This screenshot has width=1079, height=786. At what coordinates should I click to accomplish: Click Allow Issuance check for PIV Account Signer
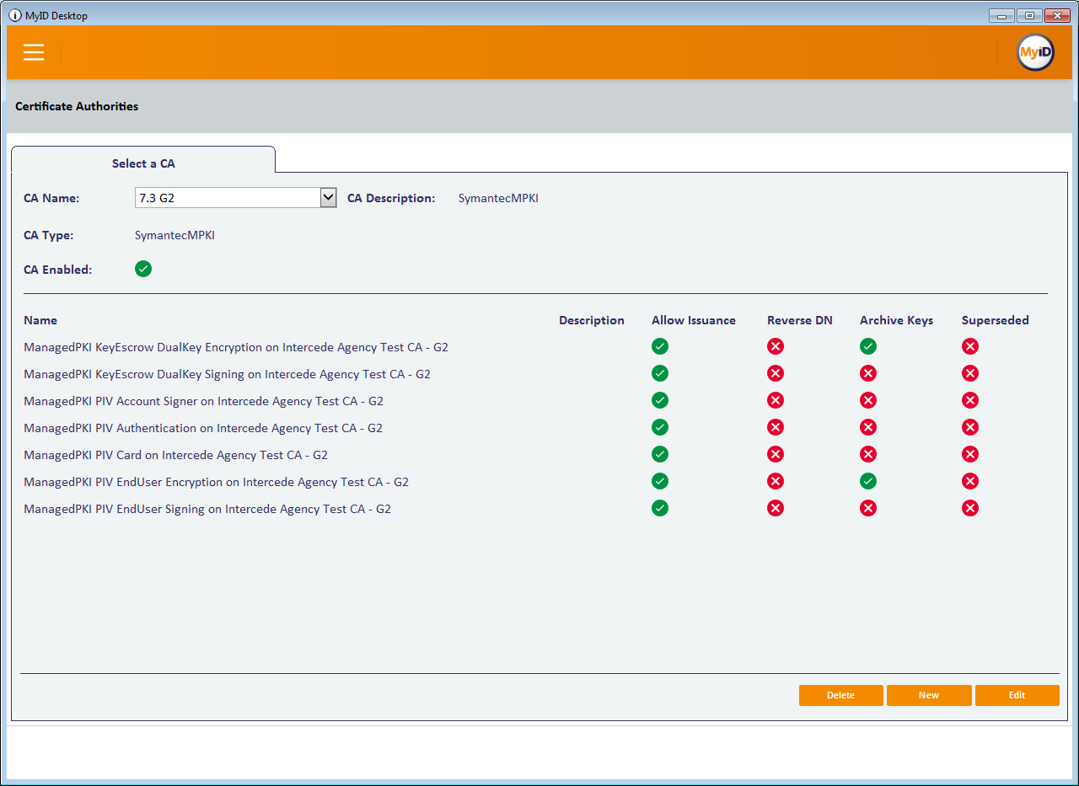tap(660, 400)
